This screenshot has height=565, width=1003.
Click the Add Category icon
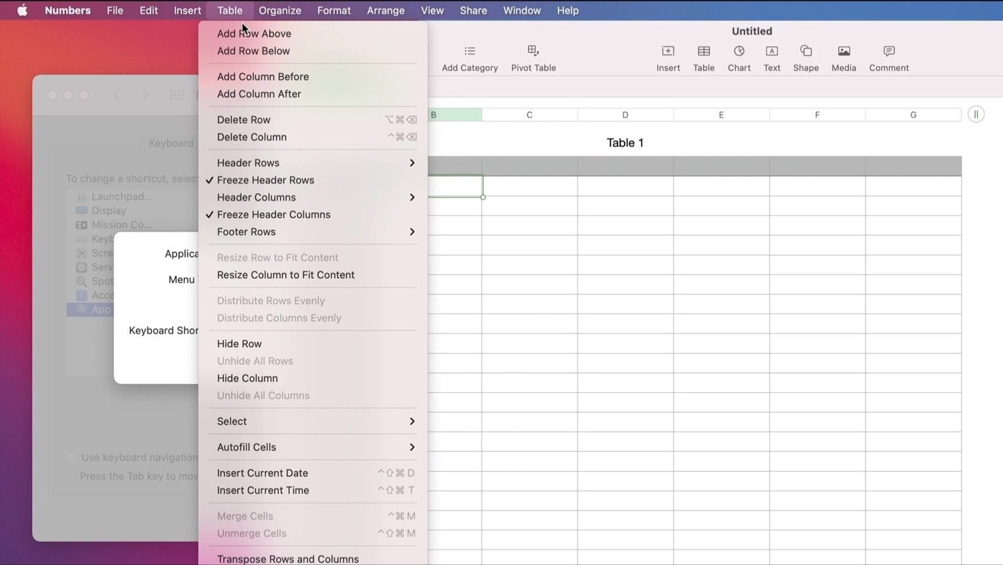tap(469, 52)
